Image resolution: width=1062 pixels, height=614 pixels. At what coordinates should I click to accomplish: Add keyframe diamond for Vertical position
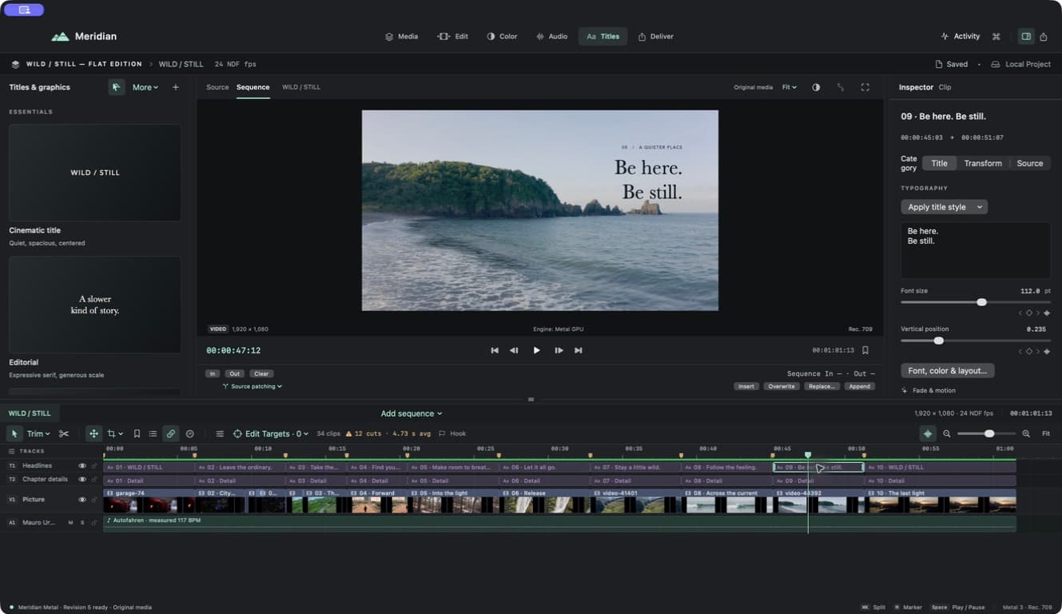click(x=1029, y=351)
